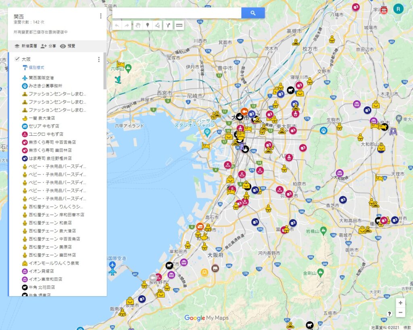
Task: Select 関西国際空港 in the layer list
Action: click(42, 78)
